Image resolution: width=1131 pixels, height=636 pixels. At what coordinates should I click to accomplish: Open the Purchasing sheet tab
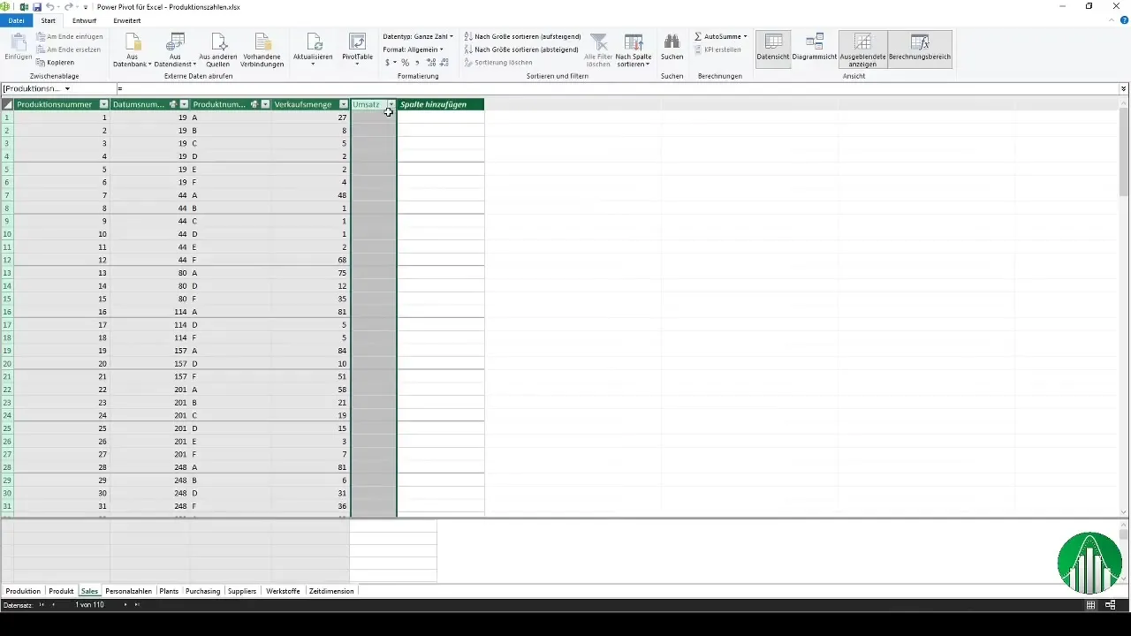(202, 591)
